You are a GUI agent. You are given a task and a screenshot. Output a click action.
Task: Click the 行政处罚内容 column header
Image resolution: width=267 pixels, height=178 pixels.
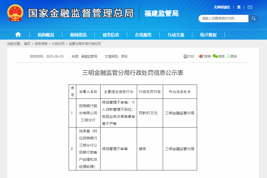150,92
